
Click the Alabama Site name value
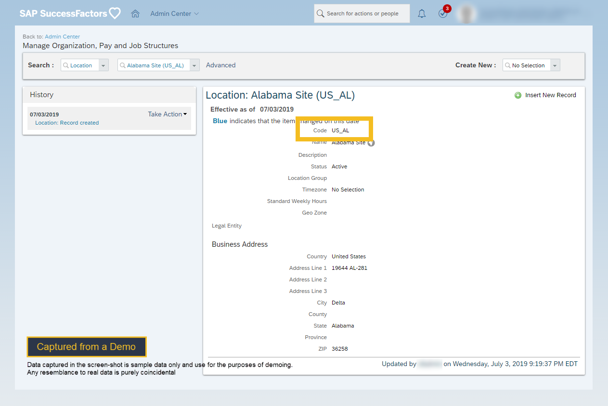349,142
